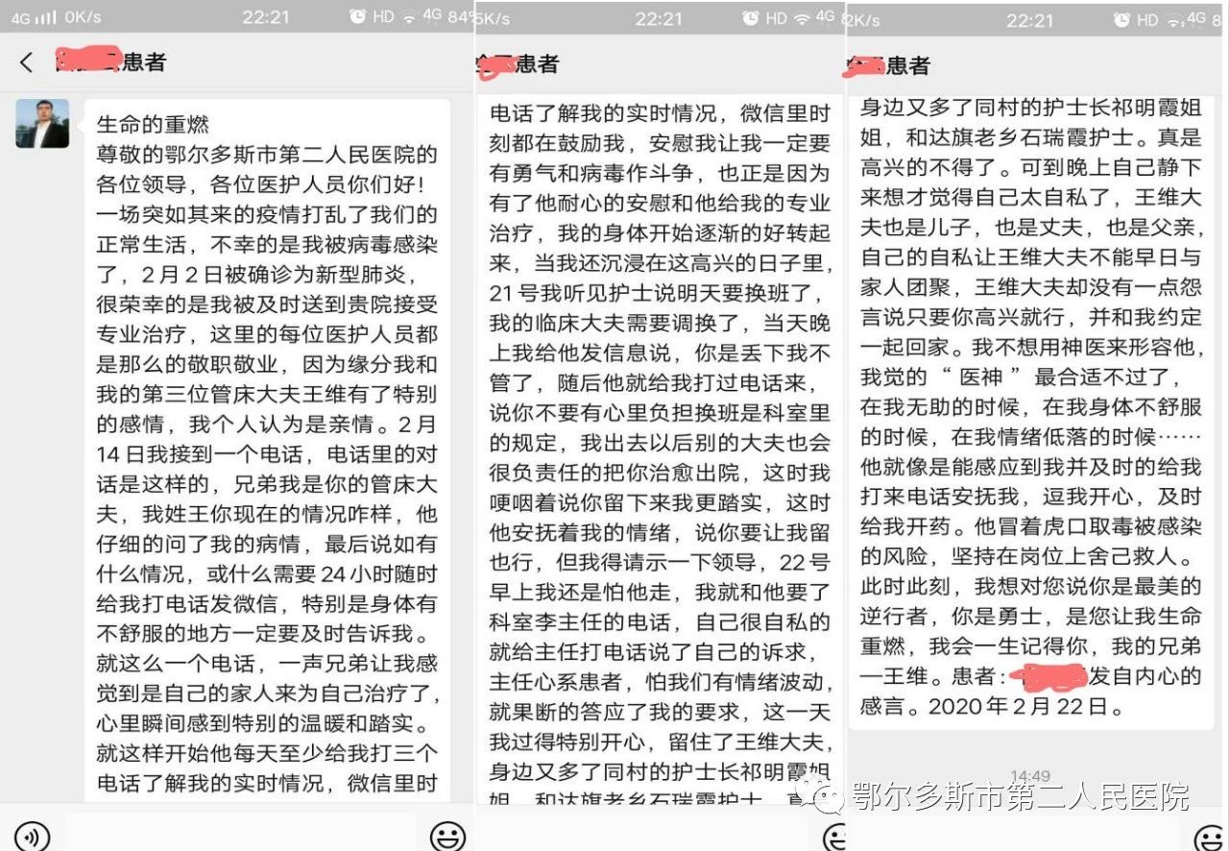Tap the HD indicator in the right status bar
This screenshot has height=851, width=1229.
[1146, 19]
